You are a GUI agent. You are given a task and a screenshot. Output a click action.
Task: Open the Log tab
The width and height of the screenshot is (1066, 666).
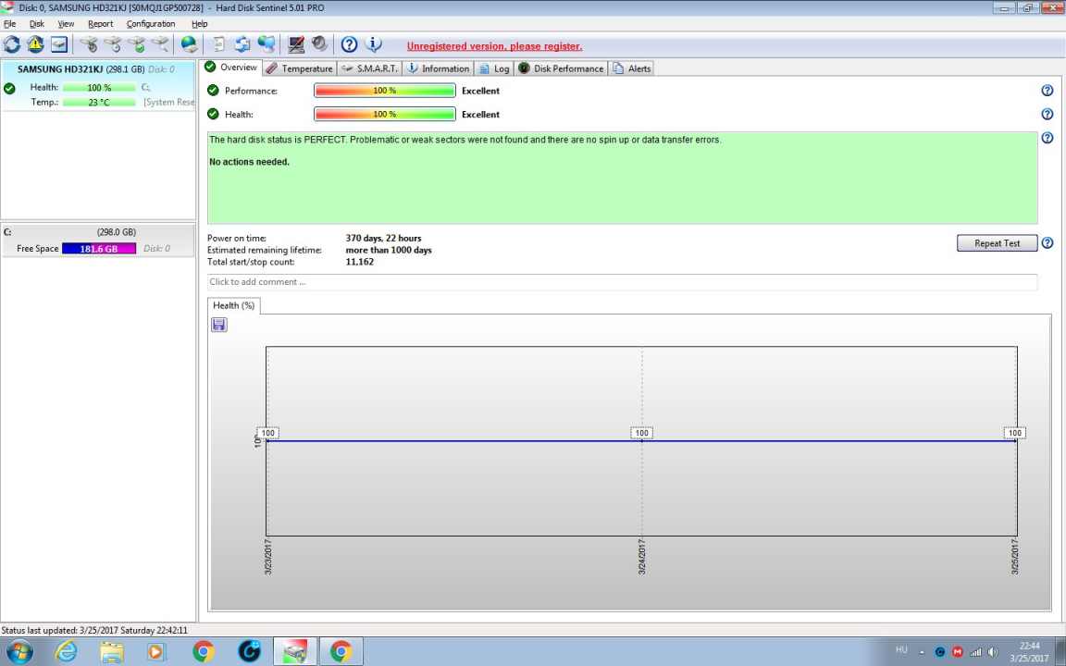[493, 68]
